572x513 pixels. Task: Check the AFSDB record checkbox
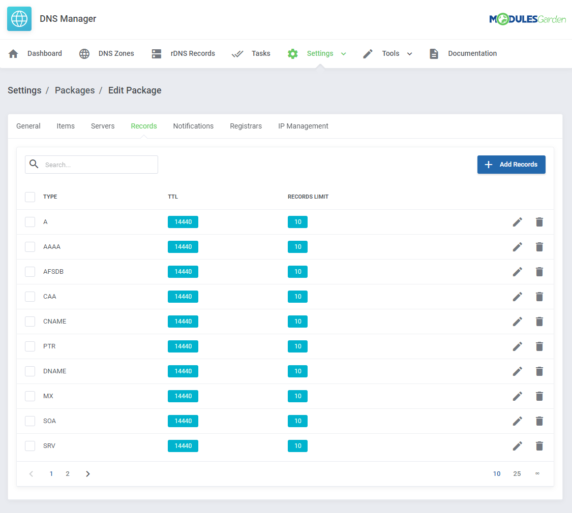point(30,271)
